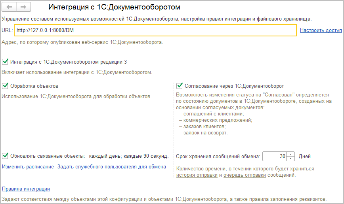Toggle Интеграция с 1С:Документооборотом редакции 3 checkbox
Screen dimensions: 344x204
pyautogui.click(x=5, y=62)
